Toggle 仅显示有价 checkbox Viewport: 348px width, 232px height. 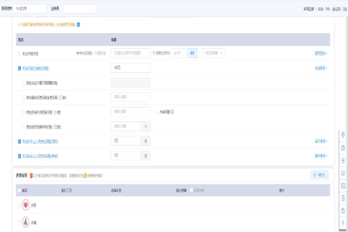191,191
